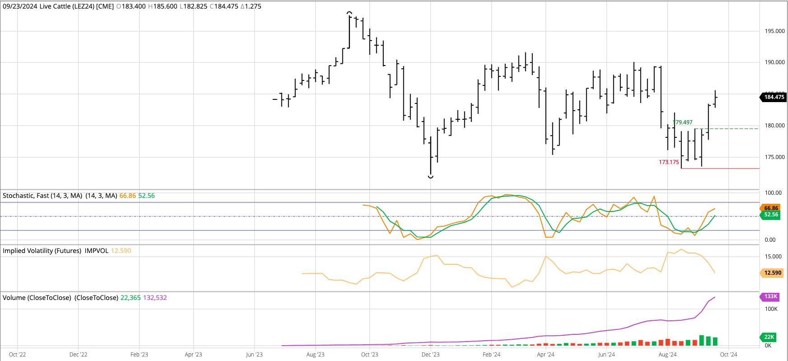
Task: Click the green 179.497 resistance level label
Action: (682, 122)
